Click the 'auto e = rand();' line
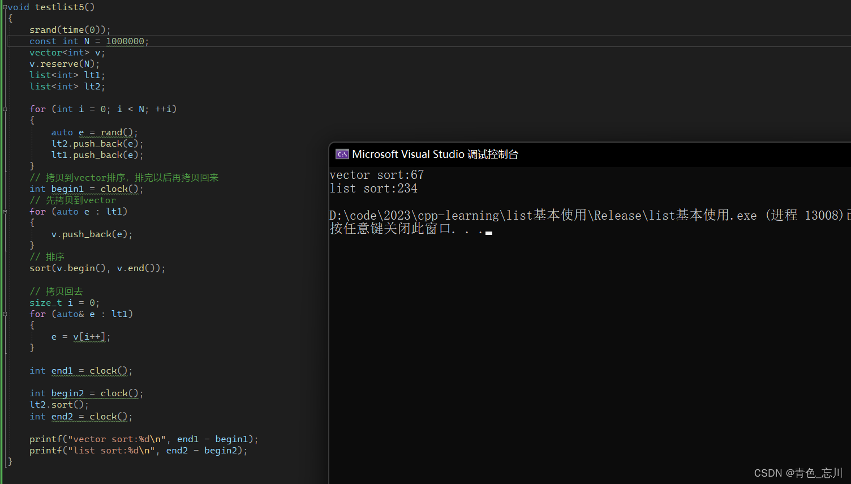 94,132
